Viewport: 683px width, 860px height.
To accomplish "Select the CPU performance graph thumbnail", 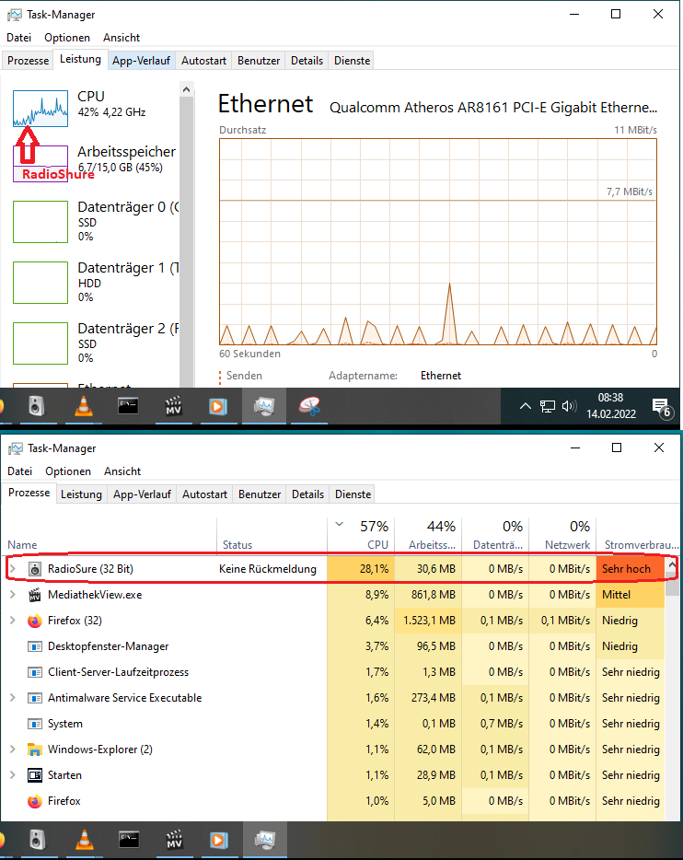I will tap(41, 109).
